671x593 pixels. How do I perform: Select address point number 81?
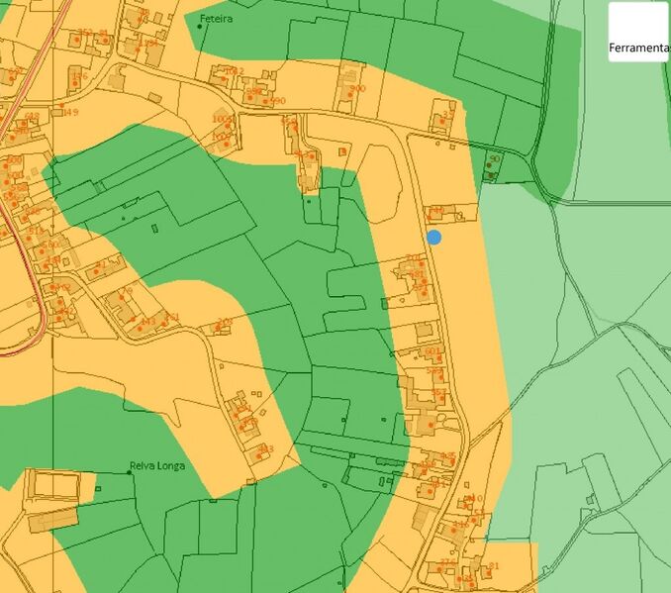(x=491, y=566)
